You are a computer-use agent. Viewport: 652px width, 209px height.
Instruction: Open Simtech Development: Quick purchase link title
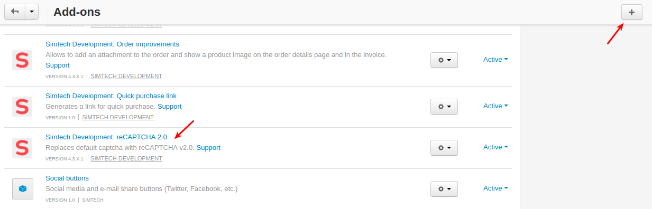(x=111, y=96)
